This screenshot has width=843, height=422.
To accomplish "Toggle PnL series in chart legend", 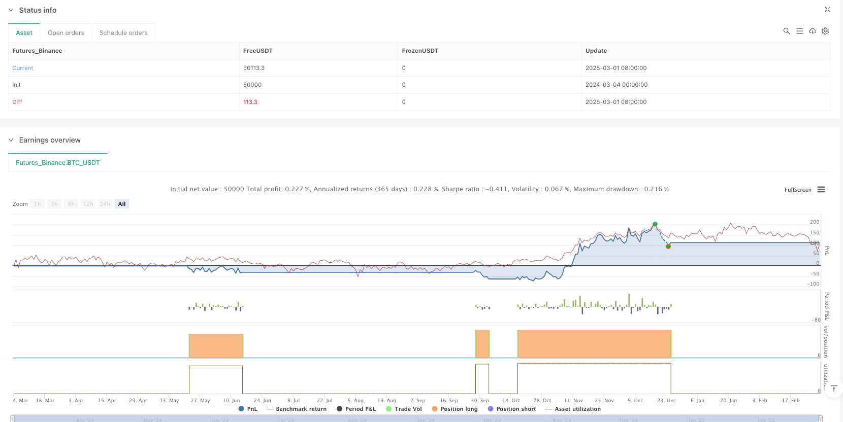I will click(x=248, y=409).
